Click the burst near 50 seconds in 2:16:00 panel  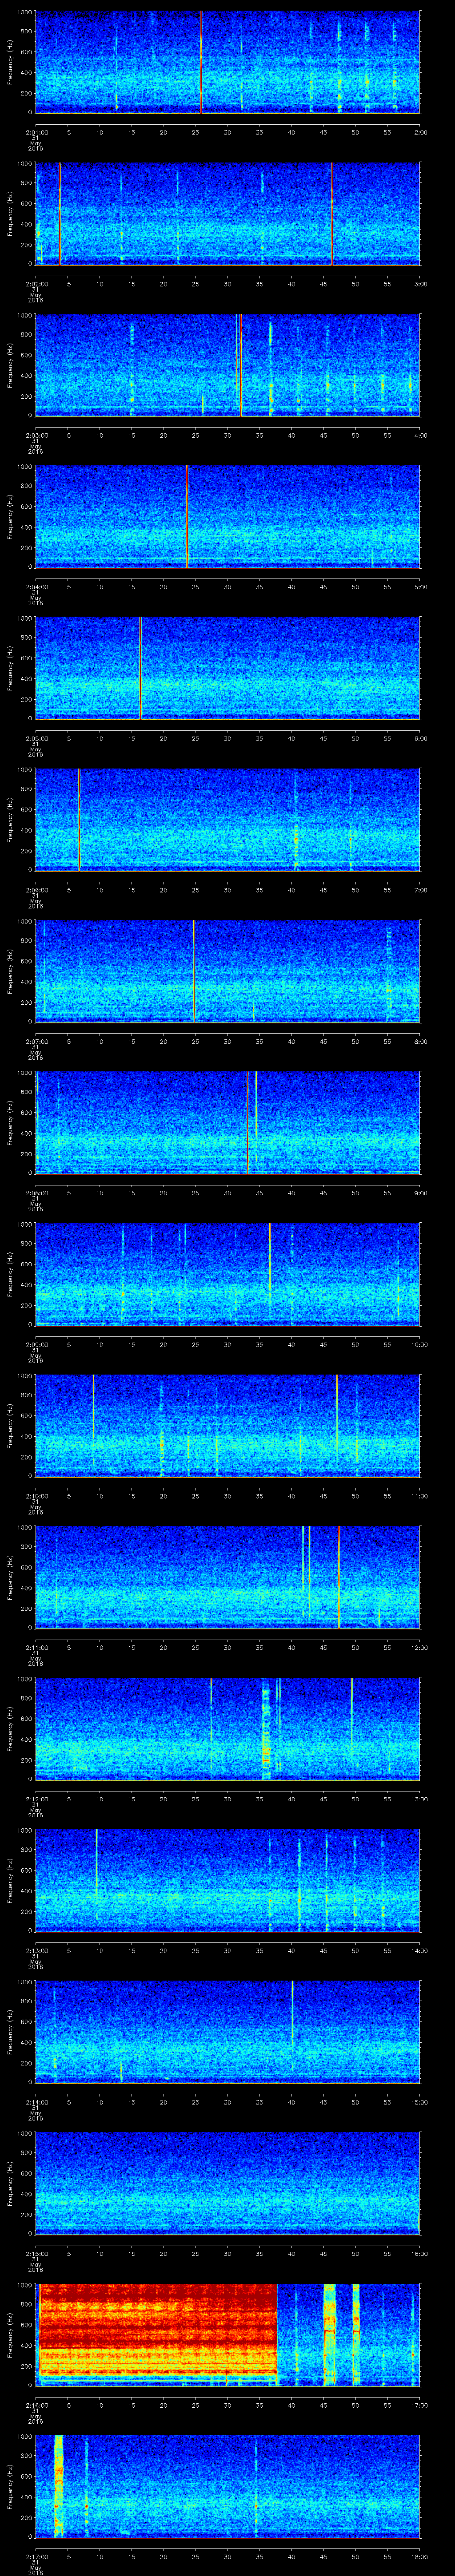click(355, 2334)
